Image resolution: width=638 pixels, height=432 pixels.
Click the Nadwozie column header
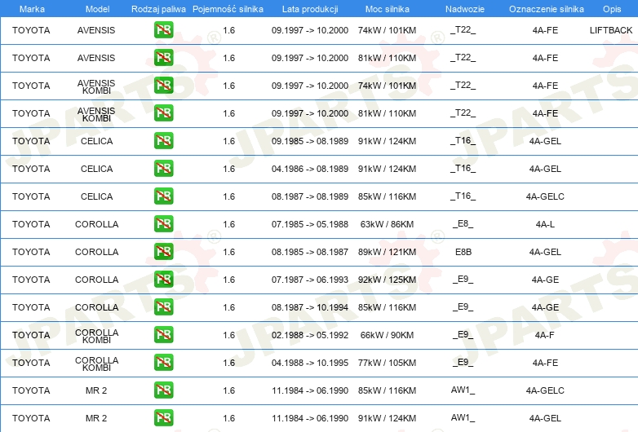coord(465,9)
